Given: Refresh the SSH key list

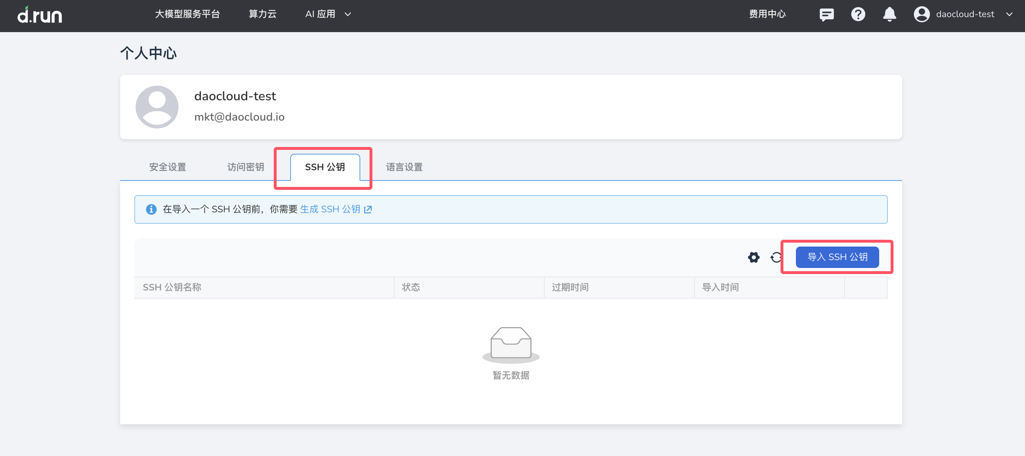Looking at the screenshot, I should point(775,257).
